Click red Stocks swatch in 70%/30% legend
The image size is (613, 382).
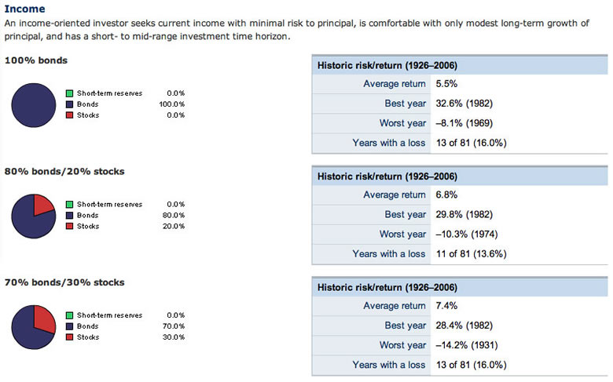70,337
